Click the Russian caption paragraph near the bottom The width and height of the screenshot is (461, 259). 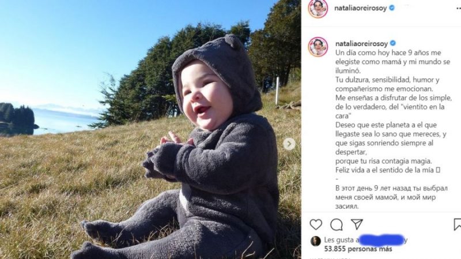pyautogui.click(x=391, y=197)
